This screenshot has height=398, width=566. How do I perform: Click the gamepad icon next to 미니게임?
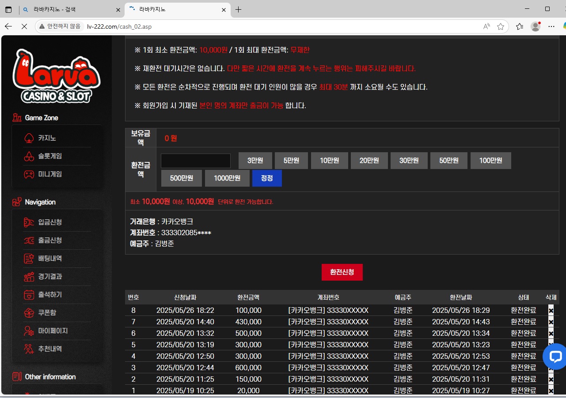(x=29, y=174)
